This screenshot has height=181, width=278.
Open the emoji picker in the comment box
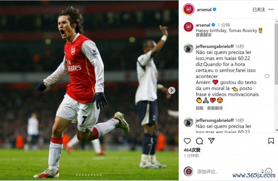point(269,171)
